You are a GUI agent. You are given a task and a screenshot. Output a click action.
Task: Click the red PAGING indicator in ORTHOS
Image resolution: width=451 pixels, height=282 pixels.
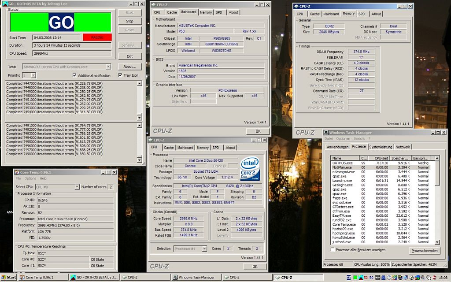pos(97,37)
